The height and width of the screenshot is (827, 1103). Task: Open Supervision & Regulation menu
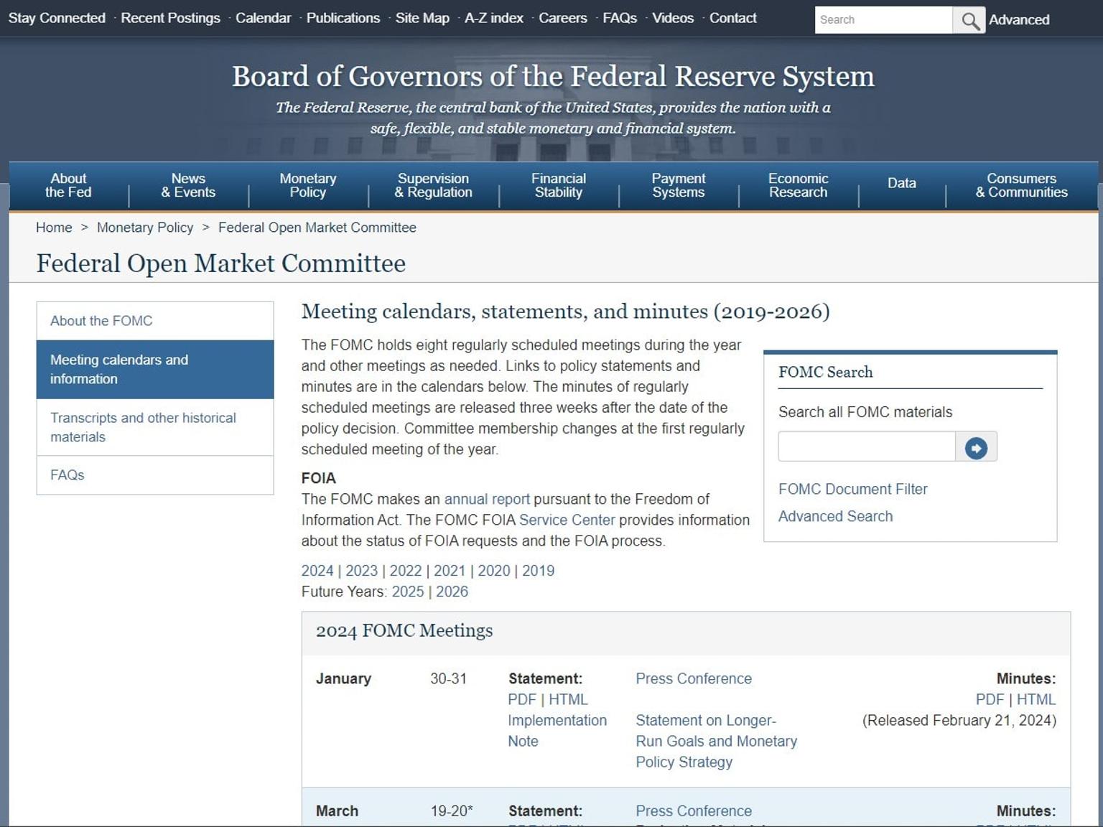click(433, 185)
